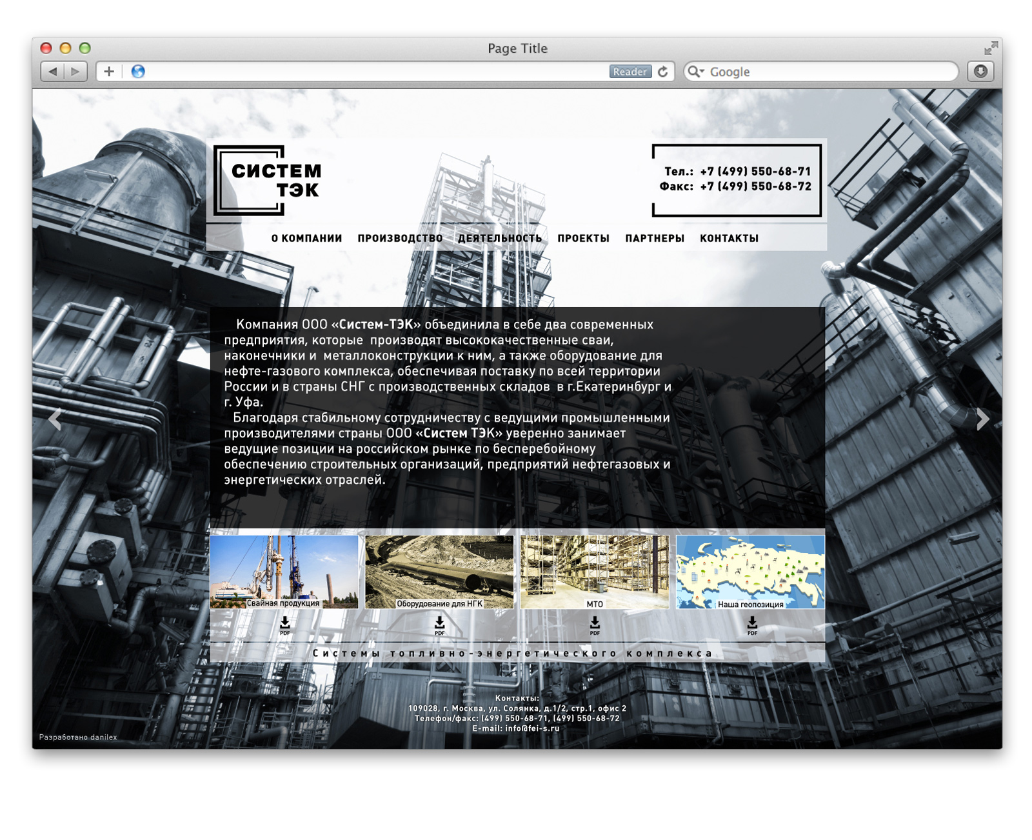The image size is (1032, 840).
Task: Open ДЕЯТЕЛЬНОСТЬ menu item
Action: tap(500, 238)
